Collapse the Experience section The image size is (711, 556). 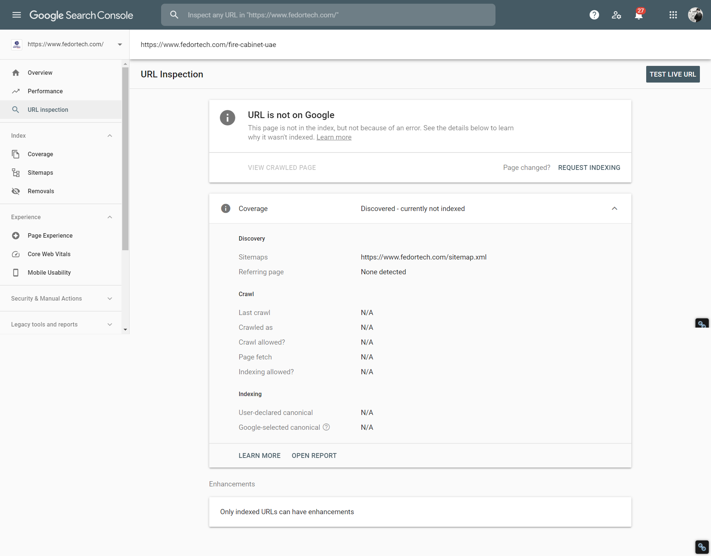click(x=110, y=217)
